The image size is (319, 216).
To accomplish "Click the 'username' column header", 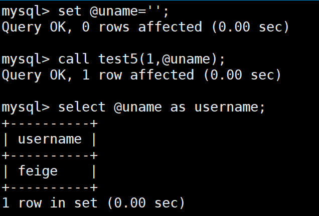I will 50,139.
